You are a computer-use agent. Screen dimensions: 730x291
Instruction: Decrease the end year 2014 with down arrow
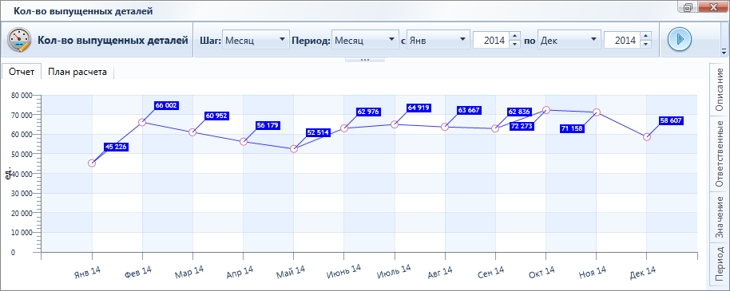[645, 44]
